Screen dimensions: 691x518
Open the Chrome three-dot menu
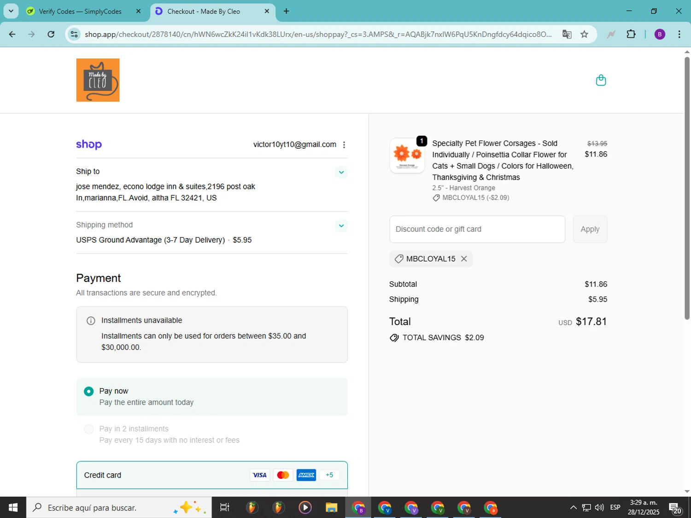[679, 34]
